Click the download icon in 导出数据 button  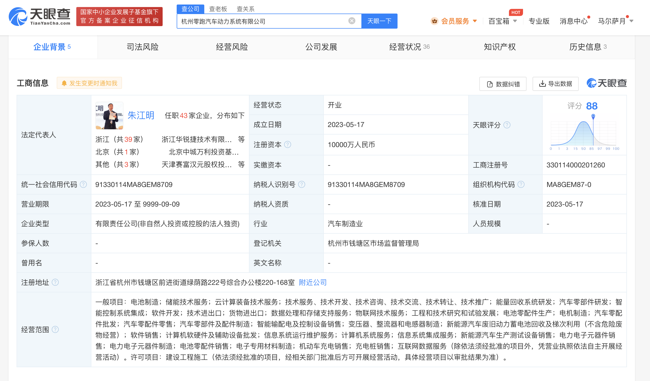click(x=542, y=84)
